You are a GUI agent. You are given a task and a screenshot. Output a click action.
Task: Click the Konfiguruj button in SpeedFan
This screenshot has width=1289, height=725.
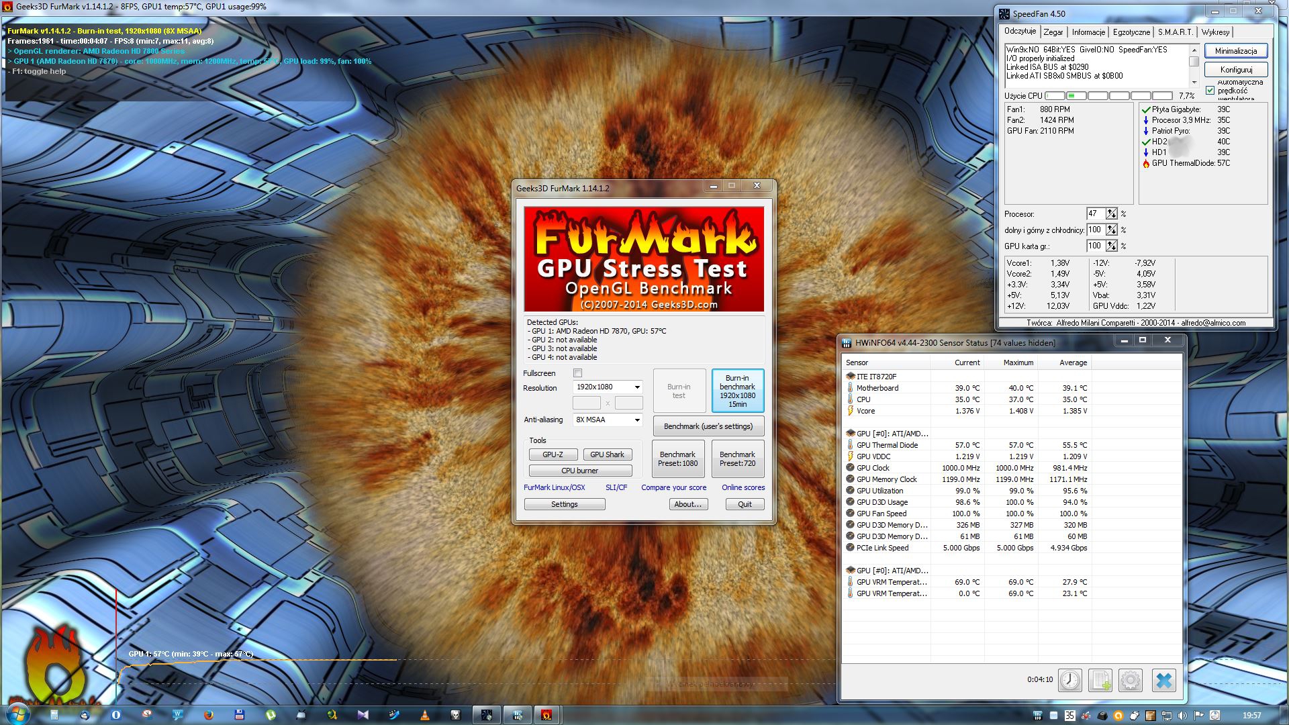(1235, 70)
